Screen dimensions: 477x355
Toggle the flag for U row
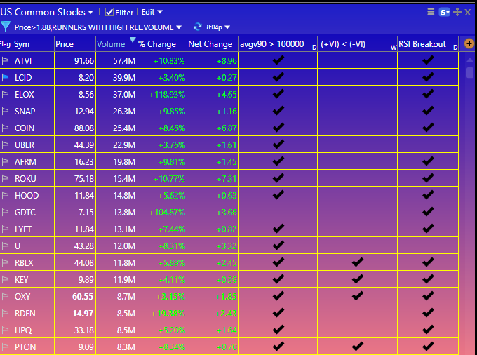[5, 246]
